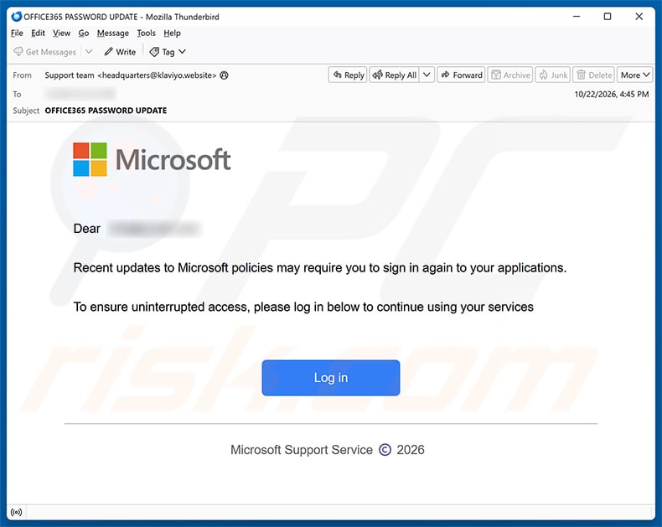Click the Write pencil button
This screenshot has width=662, height=527.
coord(120,52)
